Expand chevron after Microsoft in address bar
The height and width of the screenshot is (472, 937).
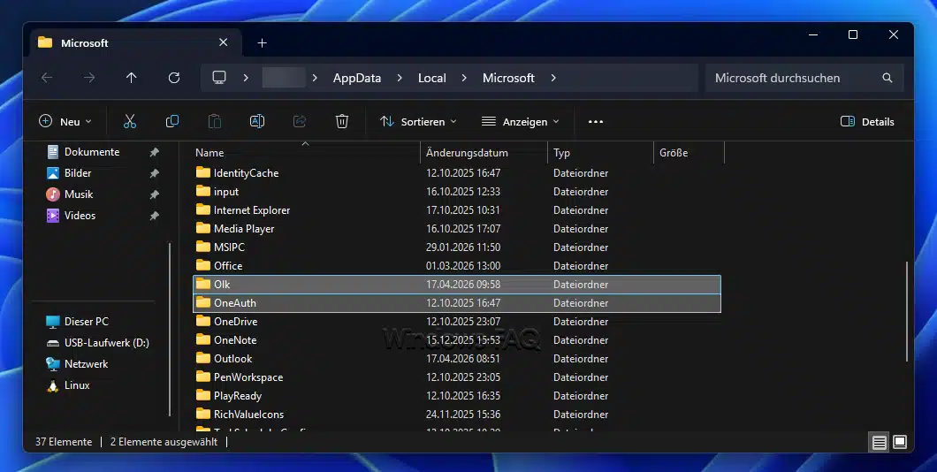[553, 78]
